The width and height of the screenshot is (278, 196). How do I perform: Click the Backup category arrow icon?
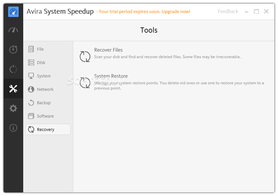(31, 103)
